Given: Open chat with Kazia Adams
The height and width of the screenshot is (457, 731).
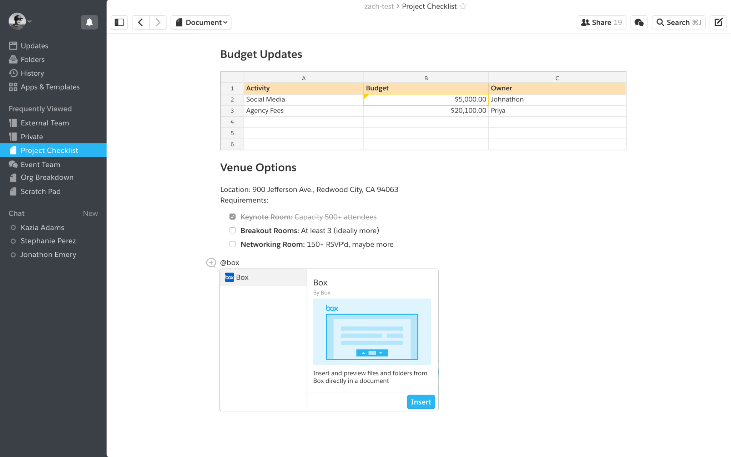Looking at the screenshot, I should (53, 227).
